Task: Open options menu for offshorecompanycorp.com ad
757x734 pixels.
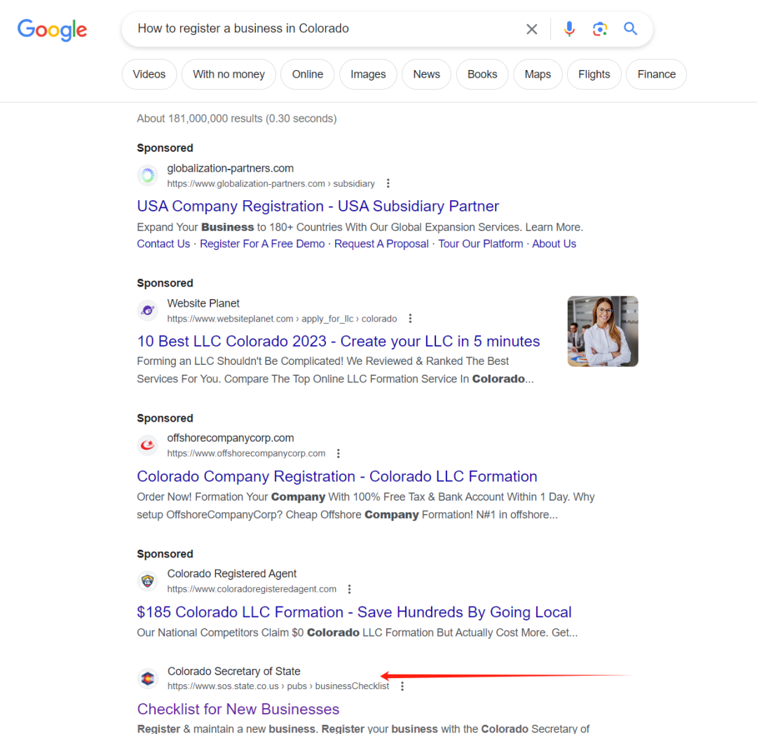Action: click(x=339, y=453)
